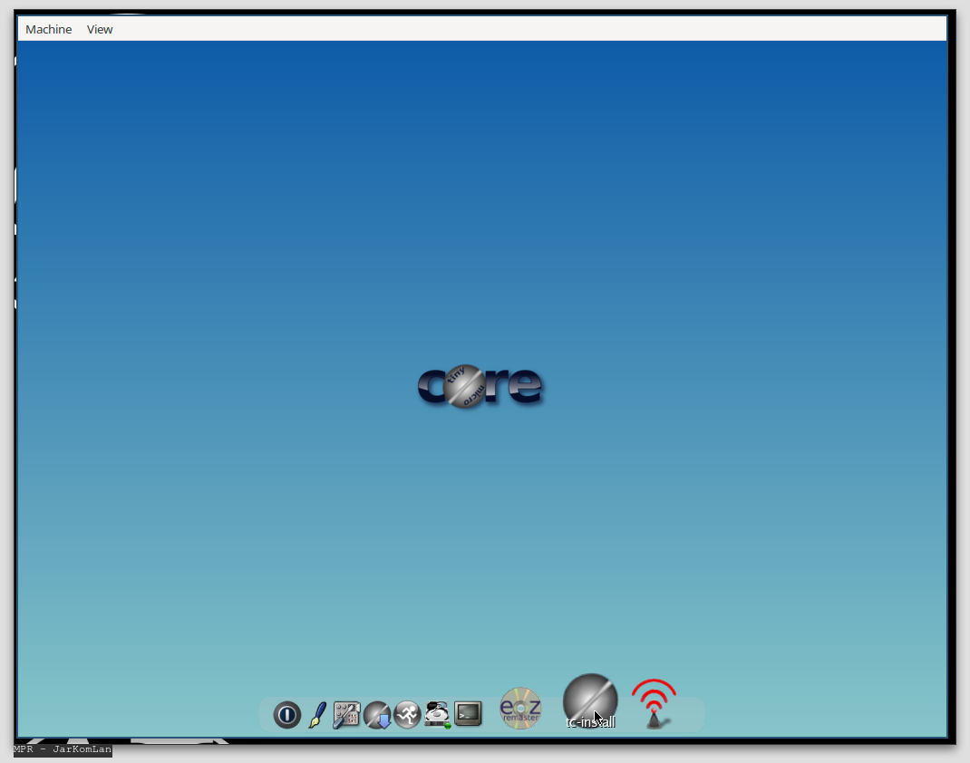Open the Machine menu
The width and height of the screenshot is (970, 763).
(x=48, y=29)
